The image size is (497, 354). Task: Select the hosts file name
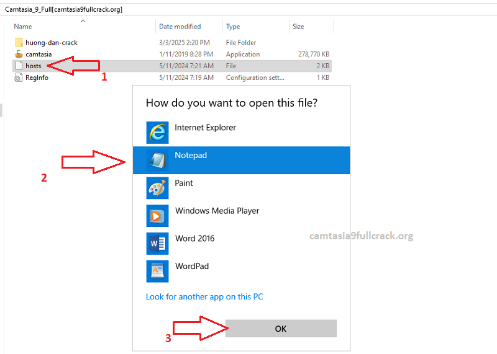click(x=34, y=66)
